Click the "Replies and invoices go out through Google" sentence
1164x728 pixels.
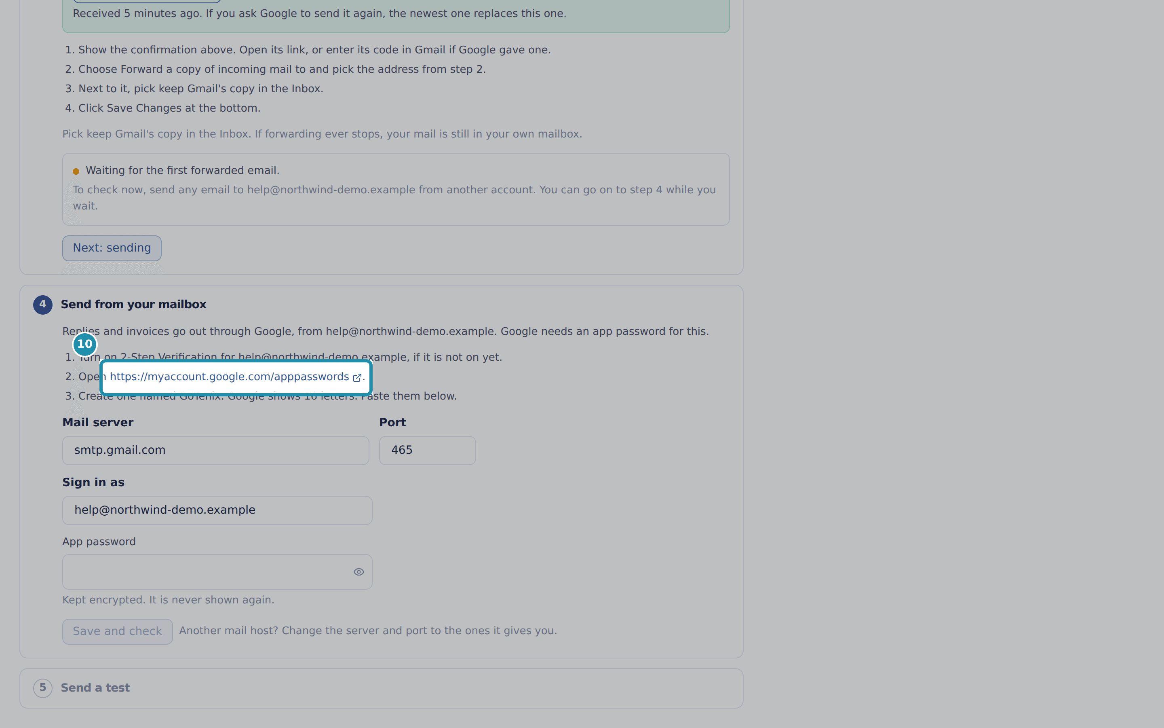[385, 331]
